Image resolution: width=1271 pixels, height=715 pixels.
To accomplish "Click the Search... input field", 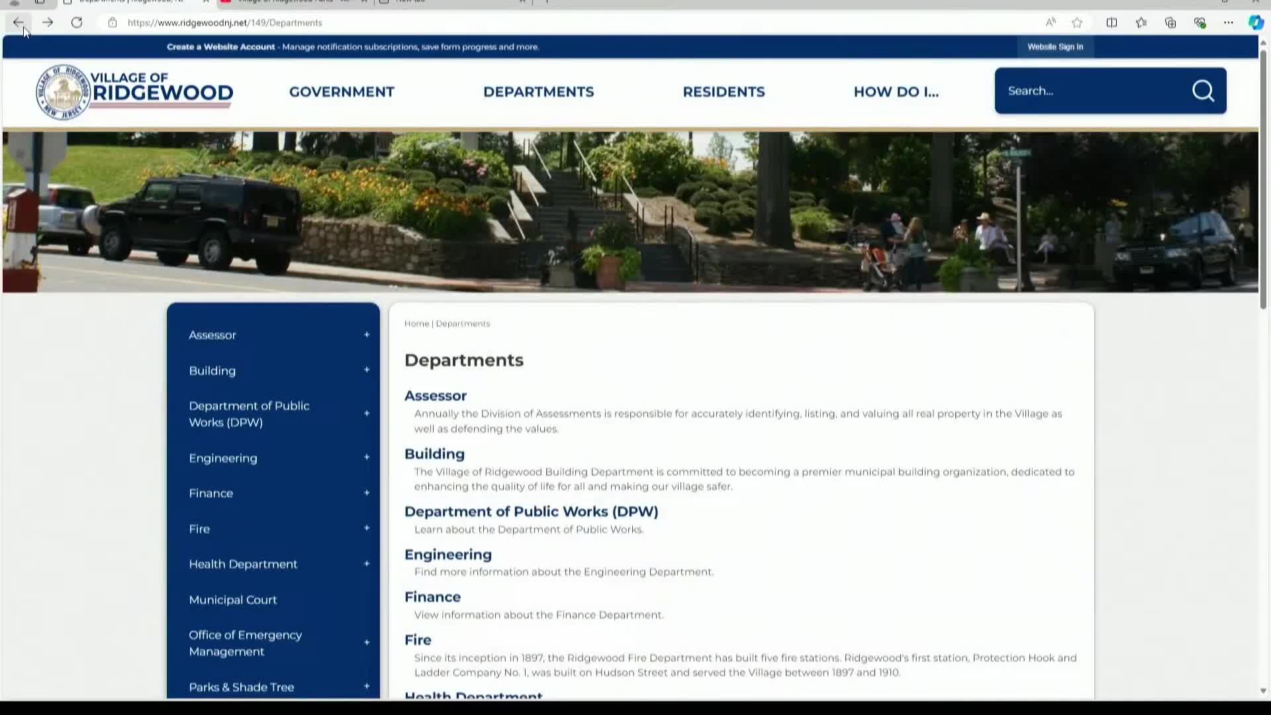I will [x=1092, y=91].
